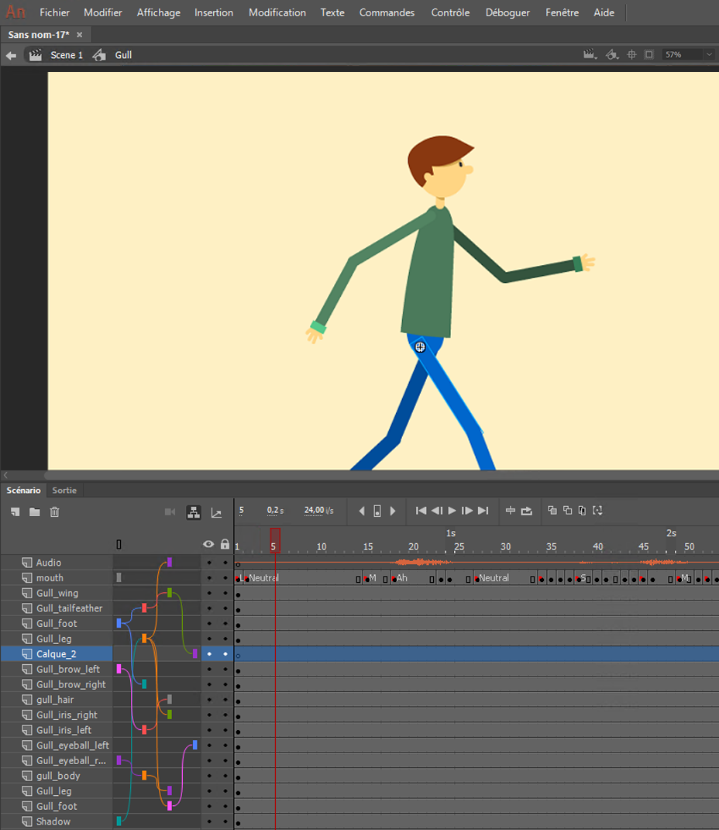The height and width of the screenshot is (830, 719).
Task: Open the layer depth graph icon
Action: tap(216, 512)
